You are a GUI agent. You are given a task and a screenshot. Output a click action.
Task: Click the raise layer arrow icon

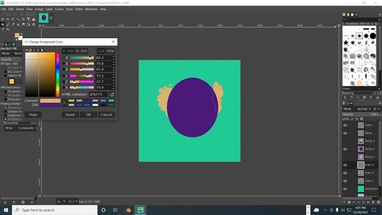(x=354, y=202)
